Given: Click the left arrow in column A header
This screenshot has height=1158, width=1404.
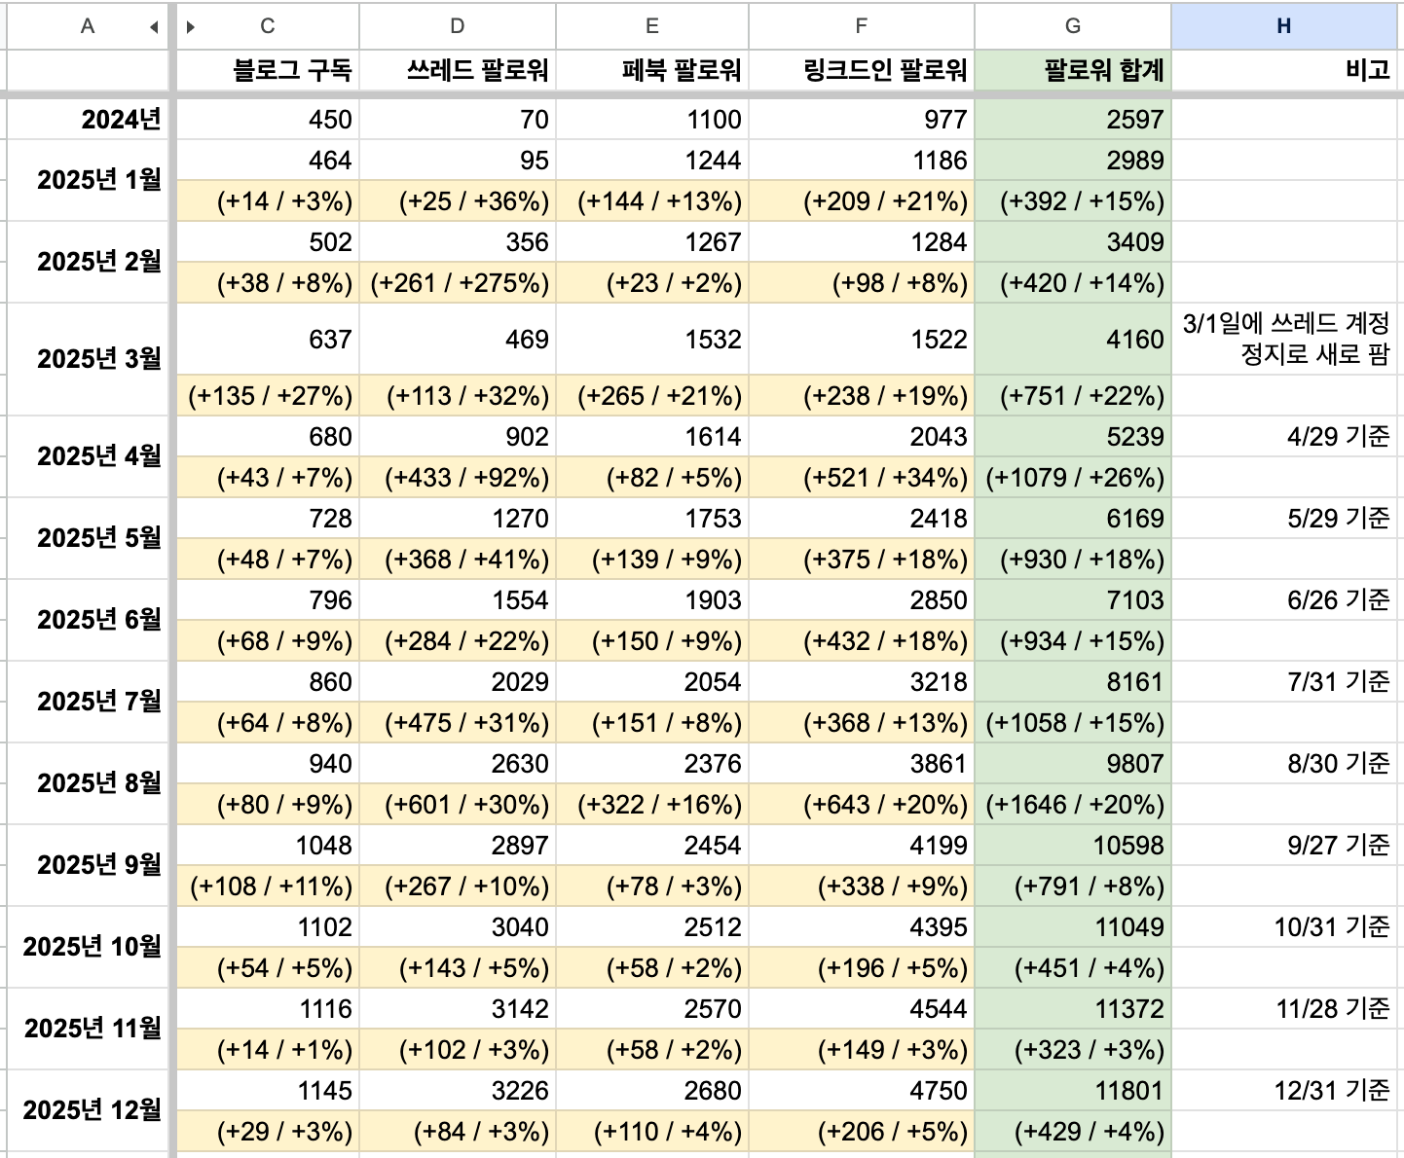Looking at the screenshot, I should (154, 27).
